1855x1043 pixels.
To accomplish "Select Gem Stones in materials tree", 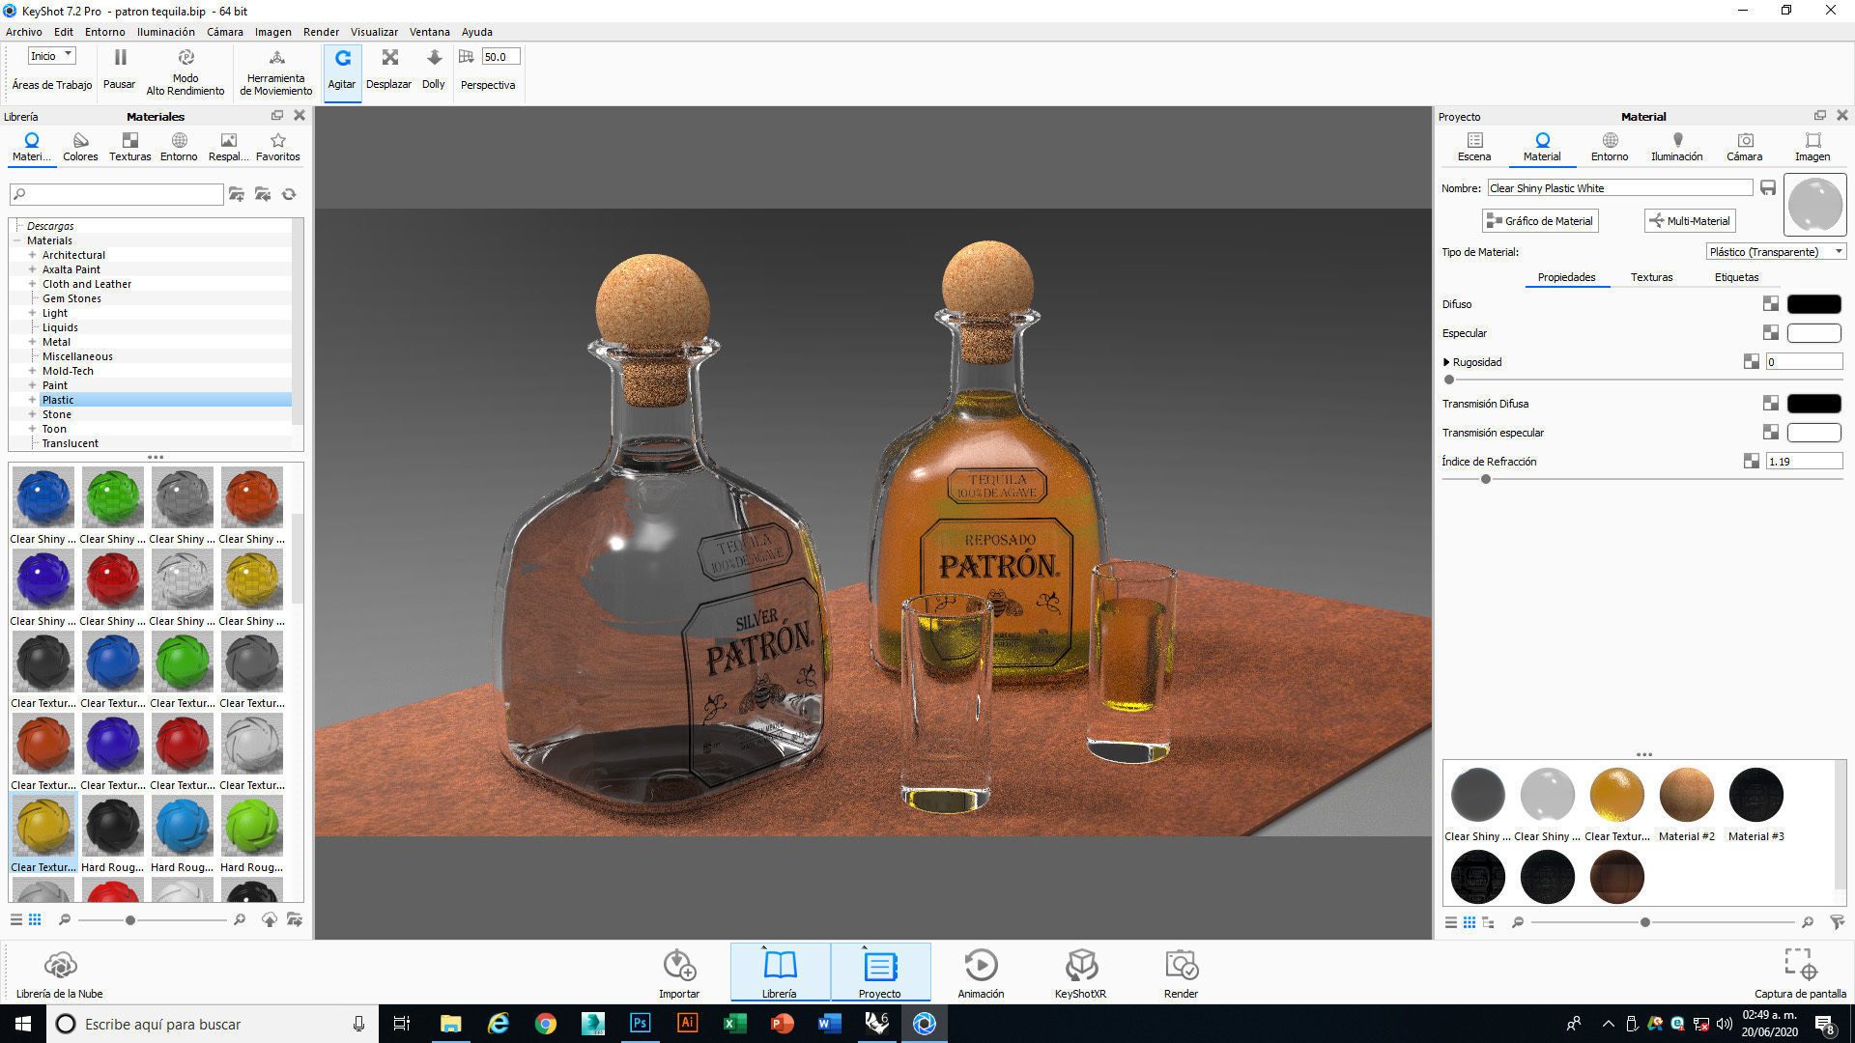I will [x=71, y=298].
